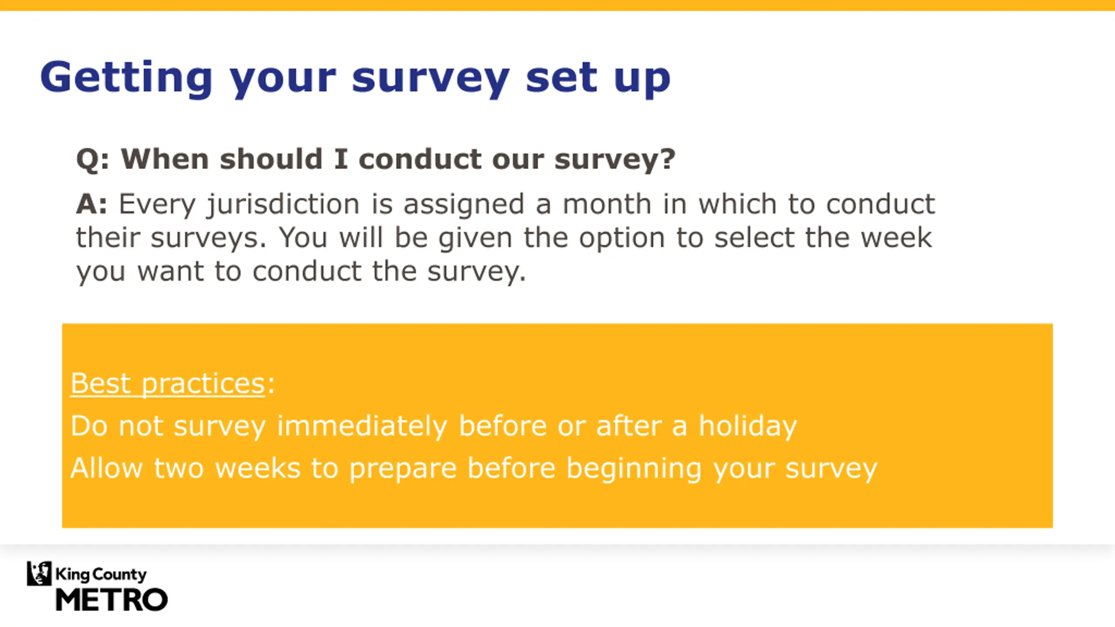
Task: Click the word "Getting" in the slide title
Action: click(x=126, y=79)
